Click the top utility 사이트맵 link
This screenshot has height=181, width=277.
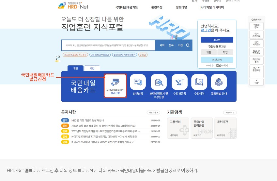tap(206, 1)
